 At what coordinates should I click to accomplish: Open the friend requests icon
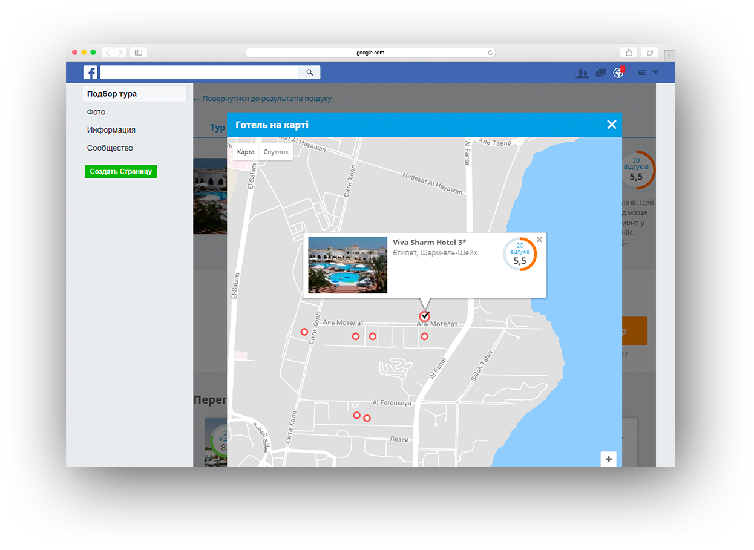click(x=582, y=73)
